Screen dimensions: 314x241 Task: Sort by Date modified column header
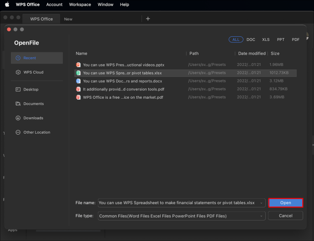pyautogui.click(x=252, y=54)
